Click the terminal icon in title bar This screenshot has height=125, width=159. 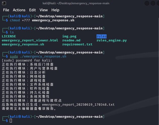click(4, 3)
